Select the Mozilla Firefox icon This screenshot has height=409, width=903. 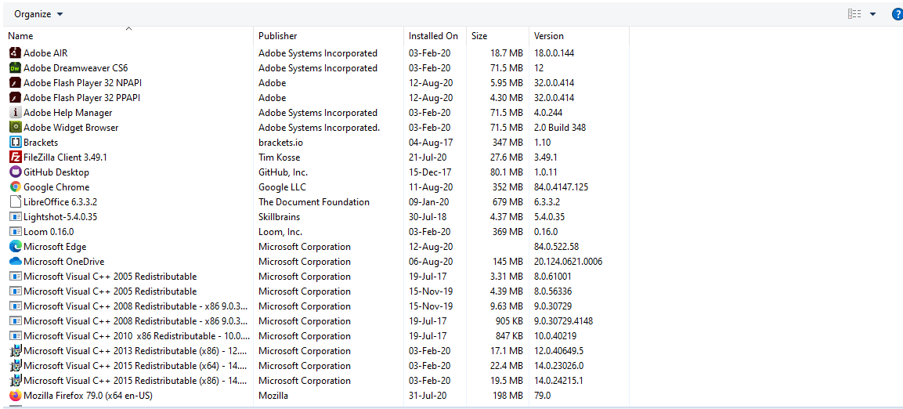15,396
